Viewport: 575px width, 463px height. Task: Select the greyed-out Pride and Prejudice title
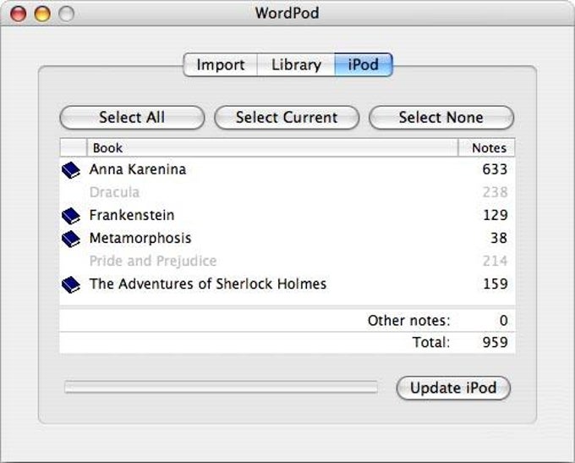[153, 261]
